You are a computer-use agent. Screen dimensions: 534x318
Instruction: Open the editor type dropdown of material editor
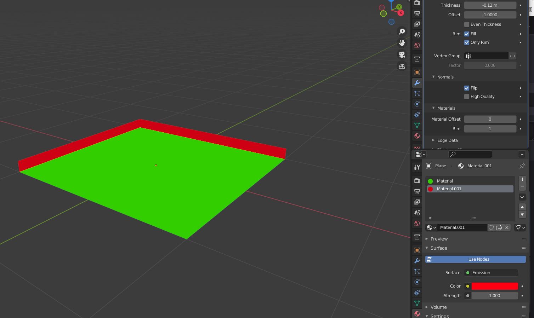[x=420, y=154]
